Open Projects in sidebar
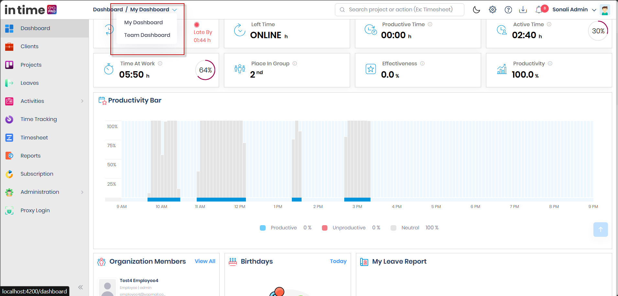The width and height of the screenshot is (618, 296). 45,65
